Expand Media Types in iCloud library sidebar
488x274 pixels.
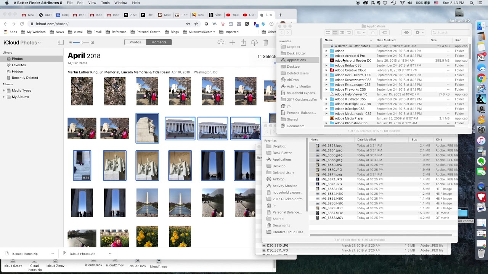4,91
